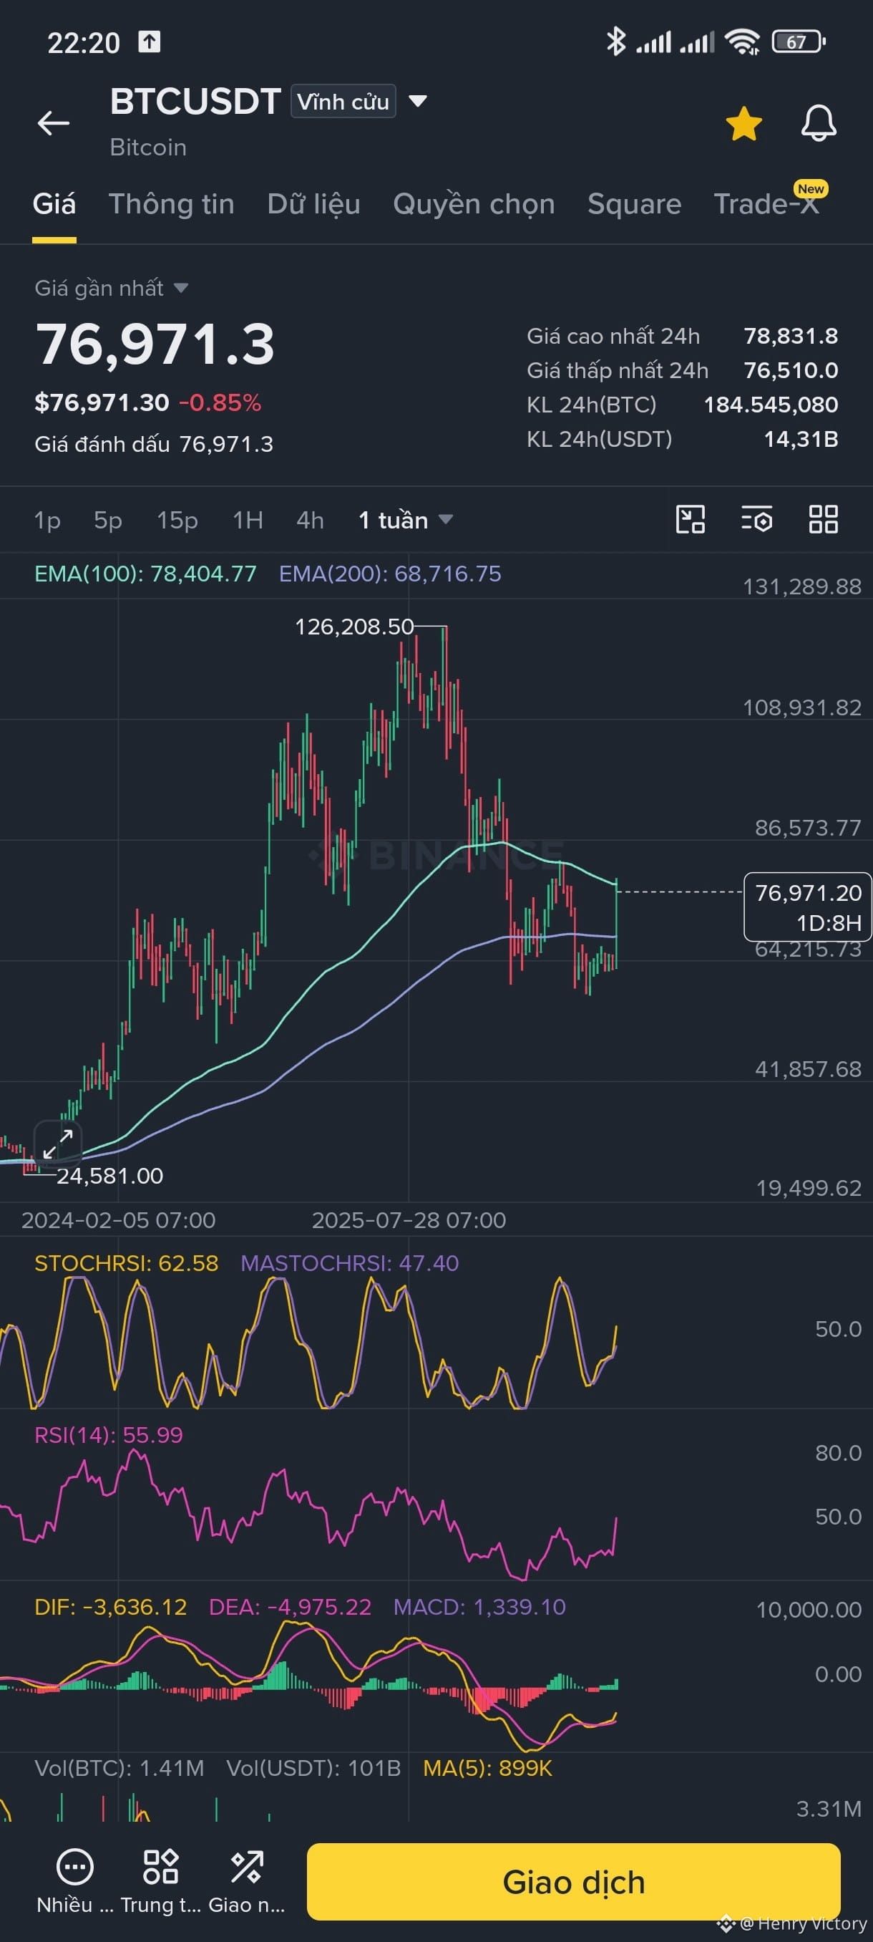Tap the STOCHRSI: 62.58 label

tap(127, 1262)
